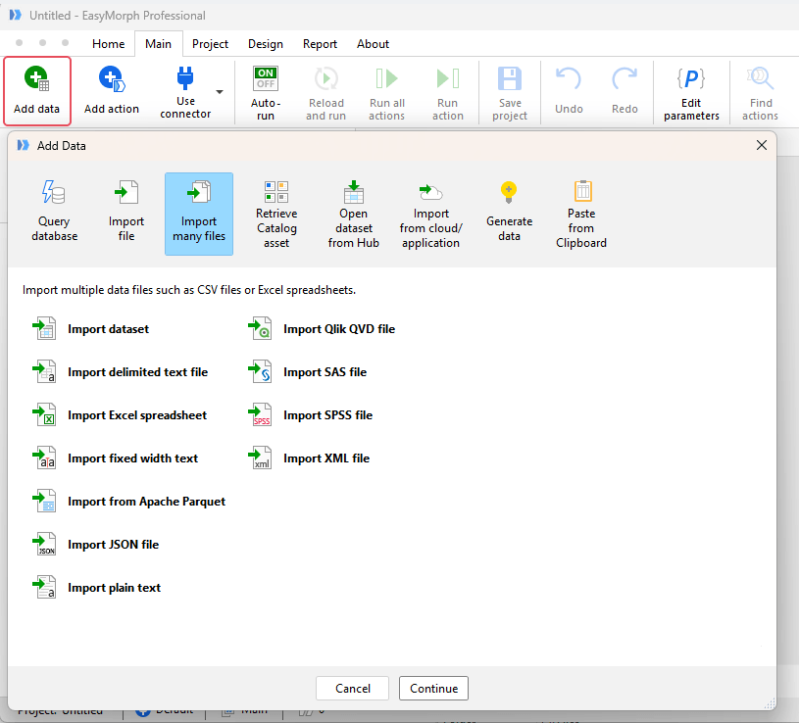This screenshot has width=799, height=723.
Task: Click Reload and run
Action: coord(325,94)
